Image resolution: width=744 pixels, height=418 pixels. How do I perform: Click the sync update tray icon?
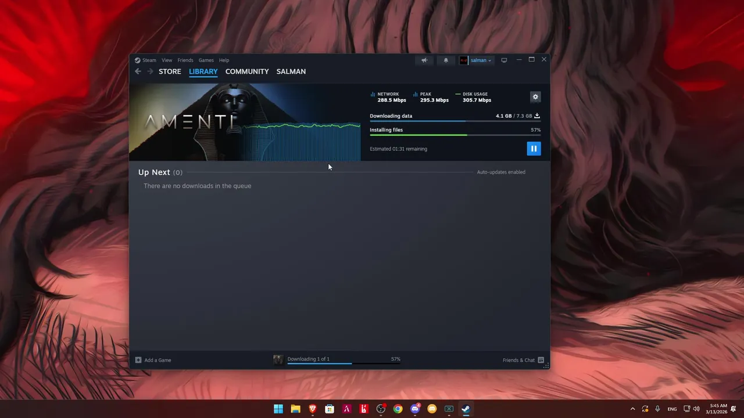645,409
